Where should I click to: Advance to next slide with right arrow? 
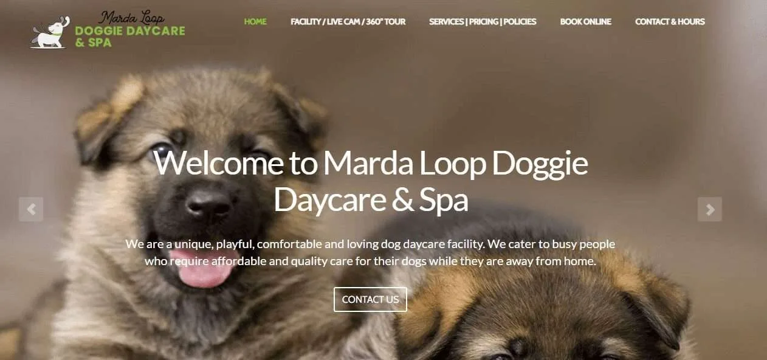tap(710, 209)
